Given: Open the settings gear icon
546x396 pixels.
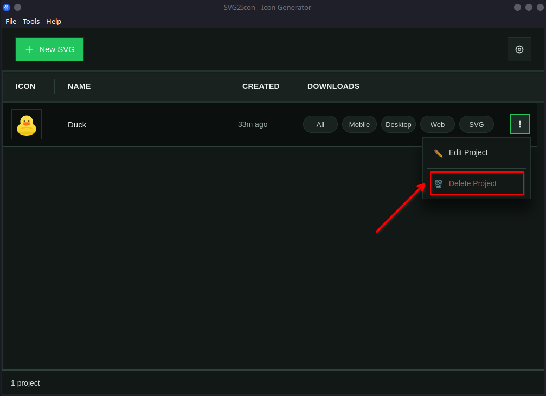Looking at the screenshot, I should click(519, 49).
